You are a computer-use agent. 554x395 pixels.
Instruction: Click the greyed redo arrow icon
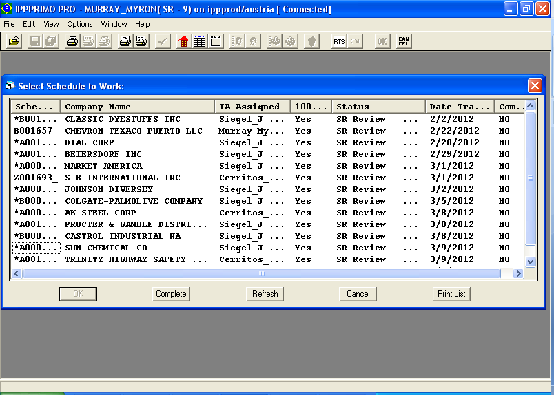[355, 41]
